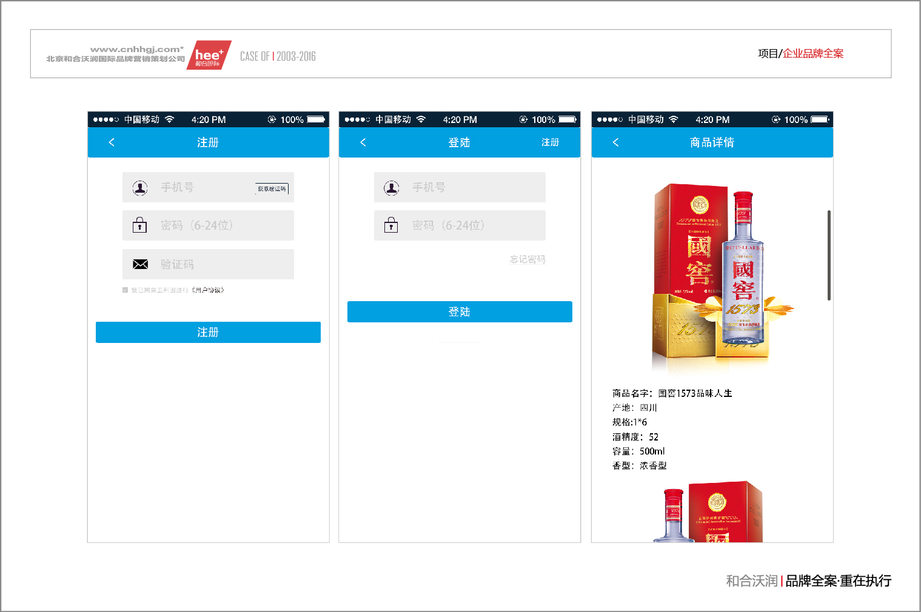This screenshot has width=921, height=612.
Task: Click 香型: 浓香型 text
Action: (640, 466)
